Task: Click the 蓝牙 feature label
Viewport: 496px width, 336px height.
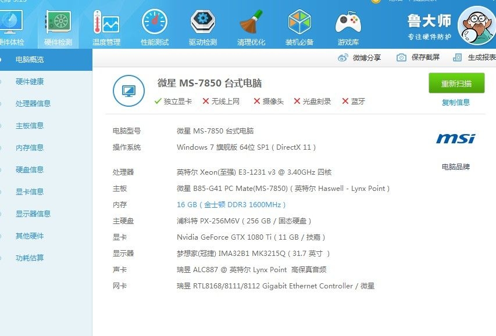Action: point(358,102)
